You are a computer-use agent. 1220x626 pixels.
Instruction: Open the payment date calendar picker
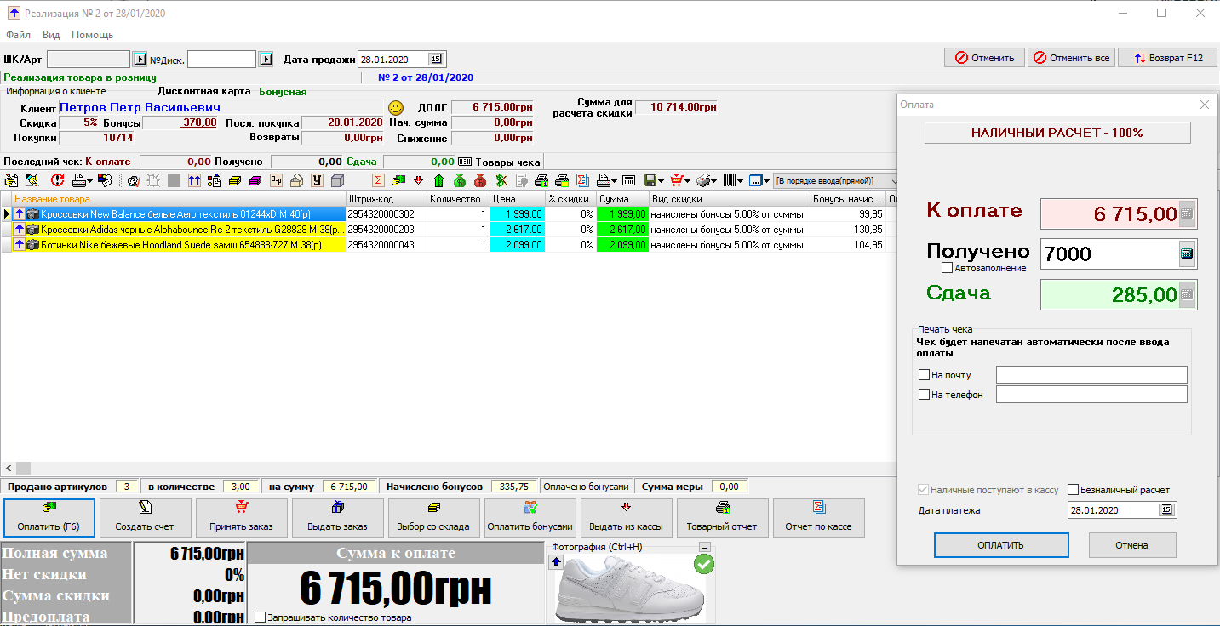pyautogui.click(x=1166, y=510)
